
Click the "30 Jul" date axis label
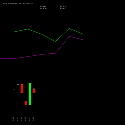33,119
